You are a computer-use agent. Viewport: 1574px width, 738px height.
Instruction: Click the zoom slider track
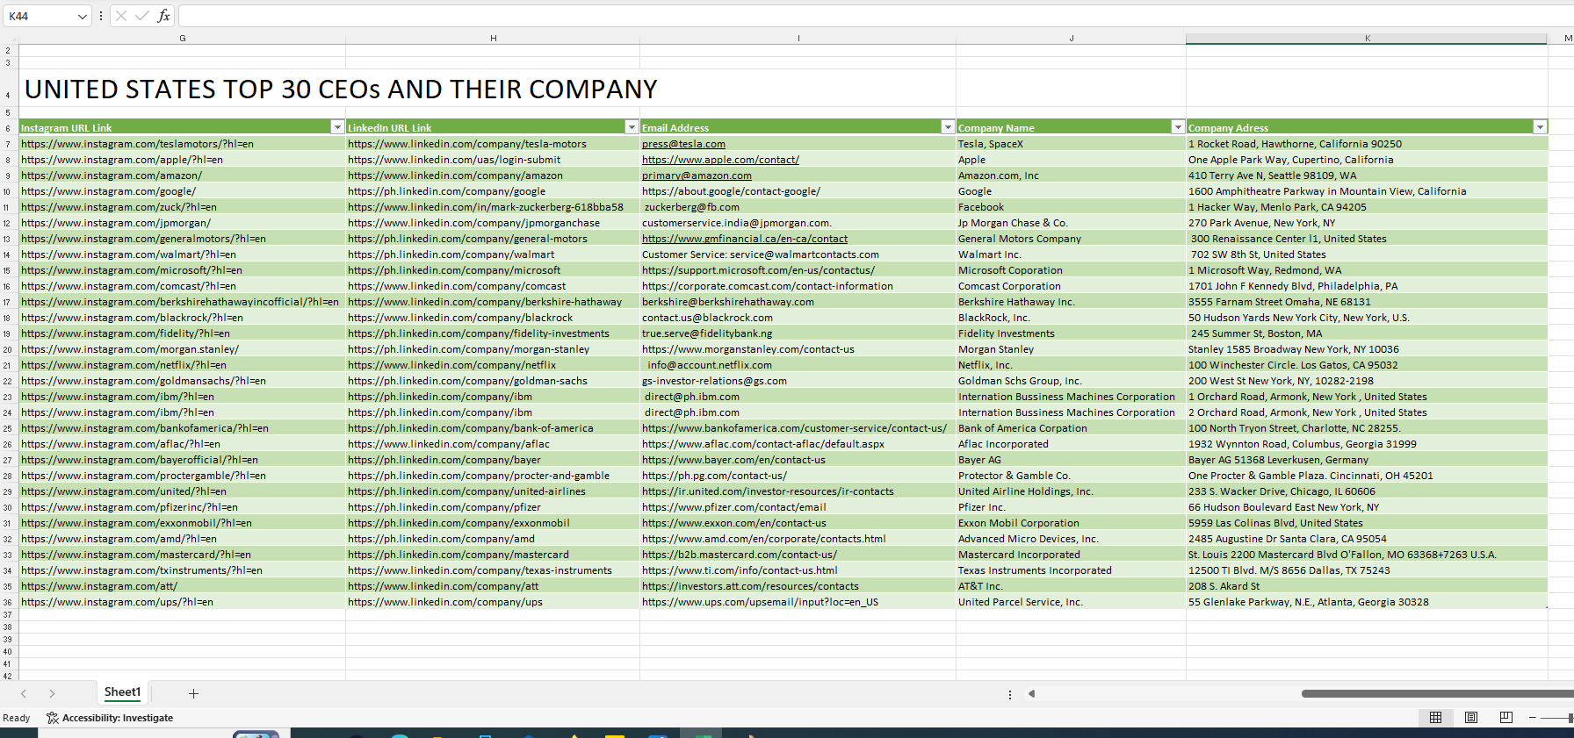click(x=1556, y=718)
